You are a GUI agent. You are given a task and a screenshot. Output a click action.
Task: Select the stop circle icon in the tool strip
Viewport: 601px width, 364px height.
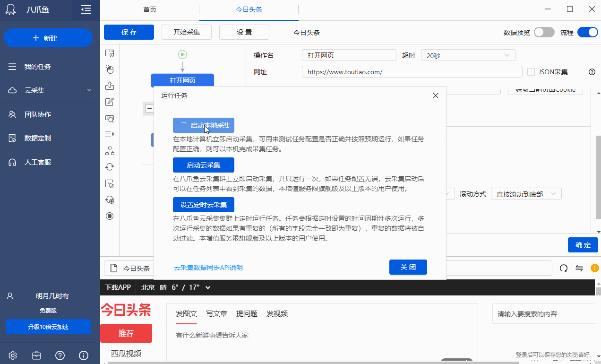click(x=110, y=216)
